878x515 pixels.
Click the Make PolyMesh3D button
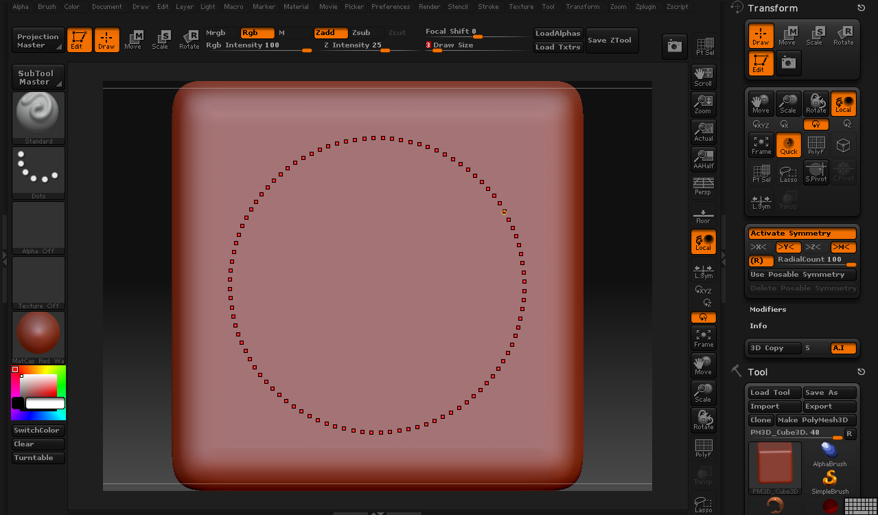[816, 420]
